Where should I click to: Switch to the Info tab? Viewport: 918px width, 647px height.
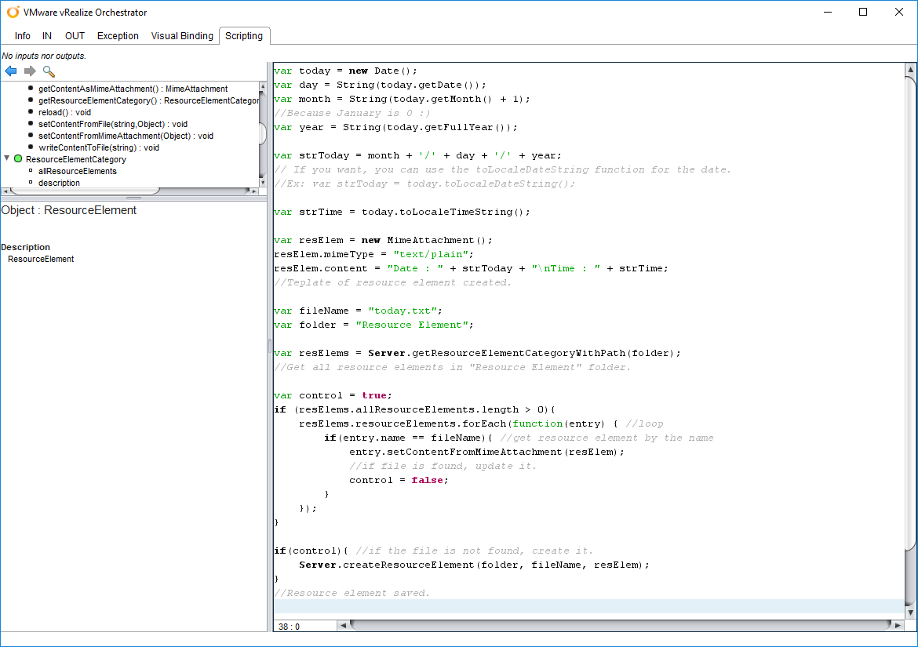click(x=23, y=36)
